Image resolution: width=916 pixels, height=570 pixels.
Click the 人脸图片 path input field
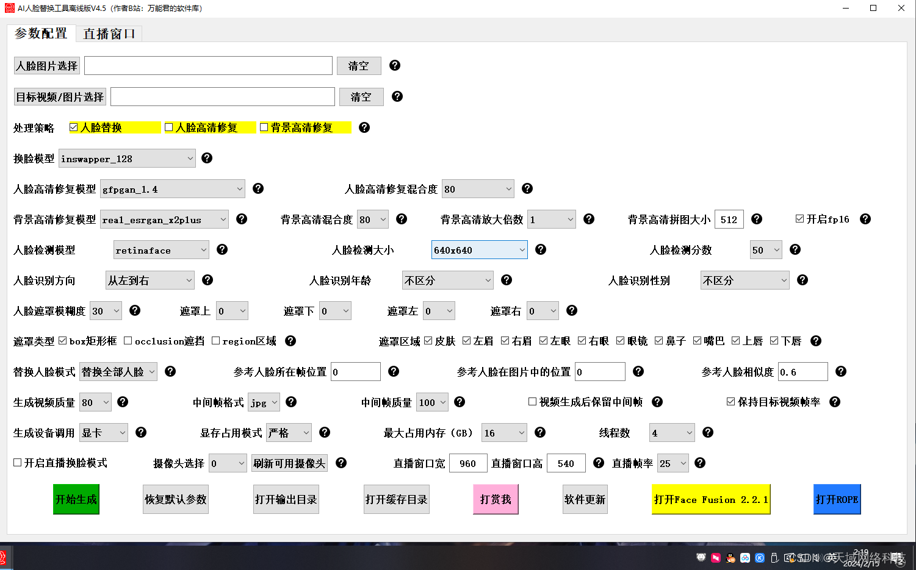click(x=208, y=66)
